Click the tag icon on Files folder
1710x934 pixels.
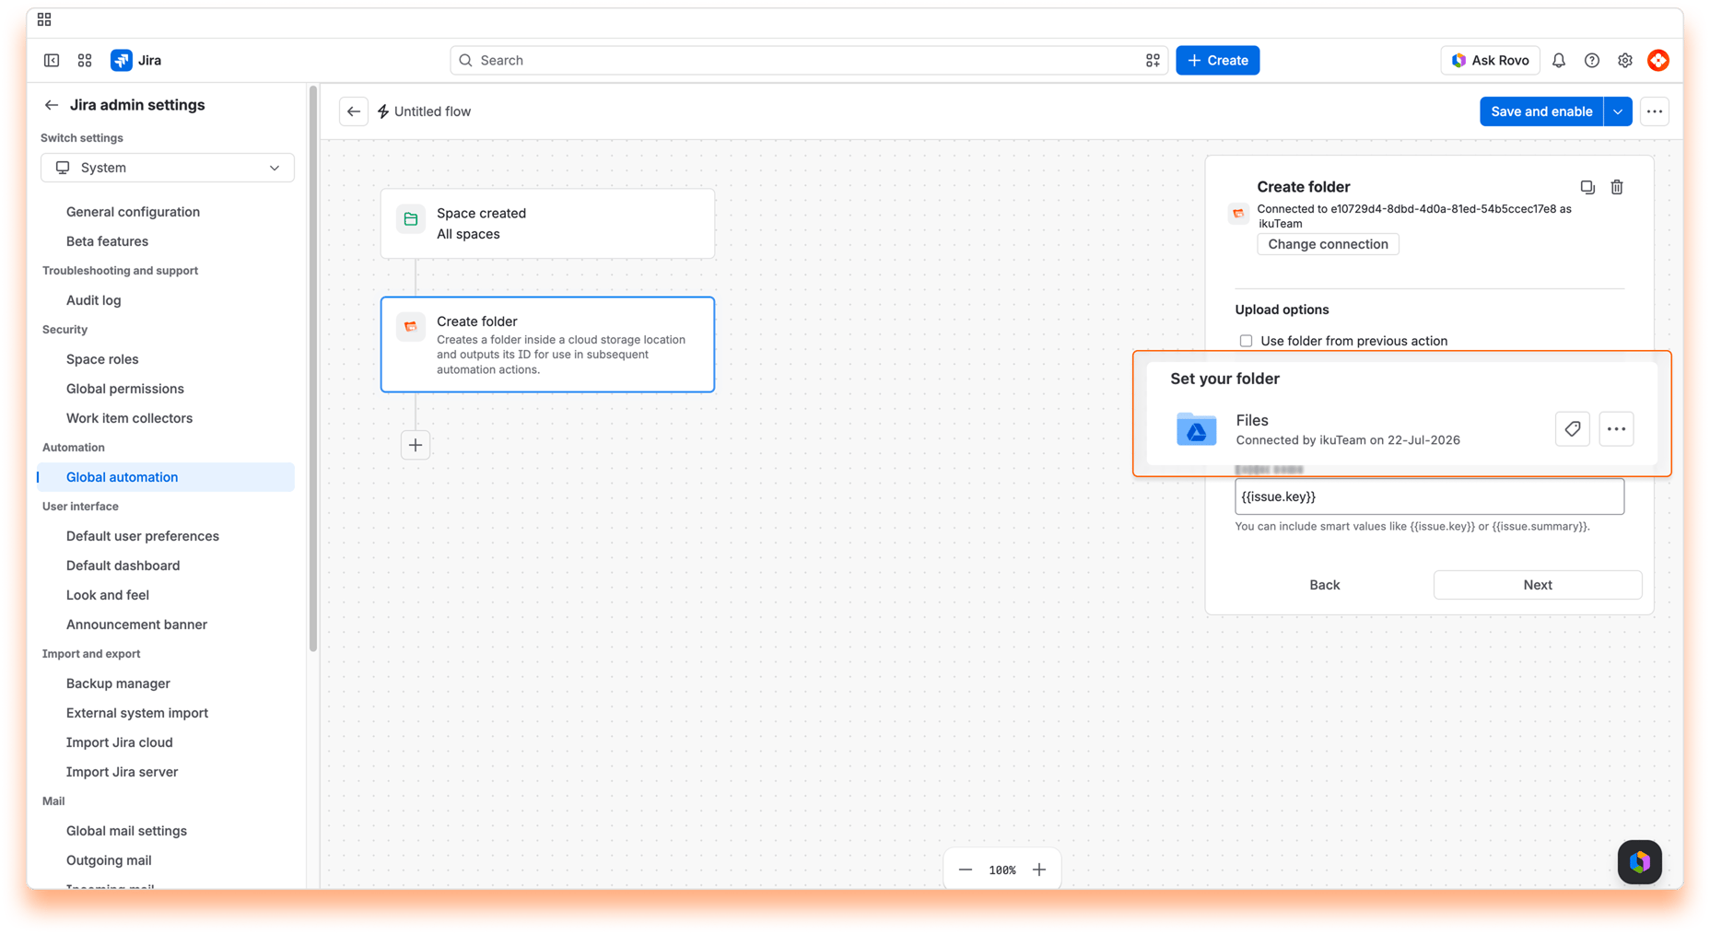click(1572, 429)
